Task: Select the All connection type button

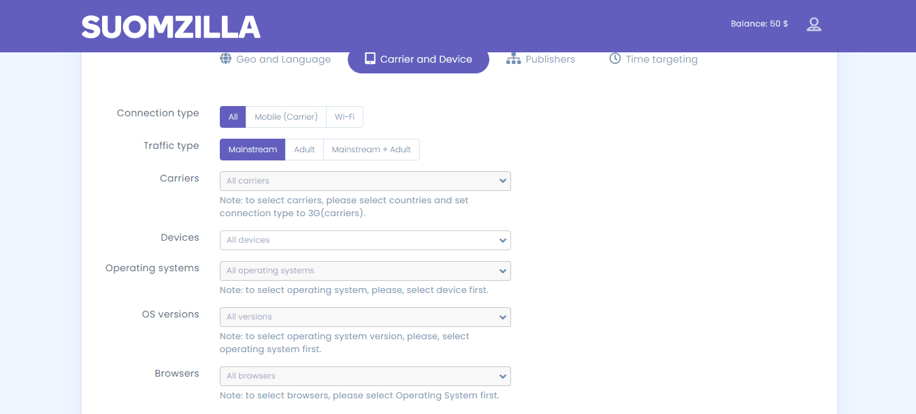Action: tap(233, 116)
